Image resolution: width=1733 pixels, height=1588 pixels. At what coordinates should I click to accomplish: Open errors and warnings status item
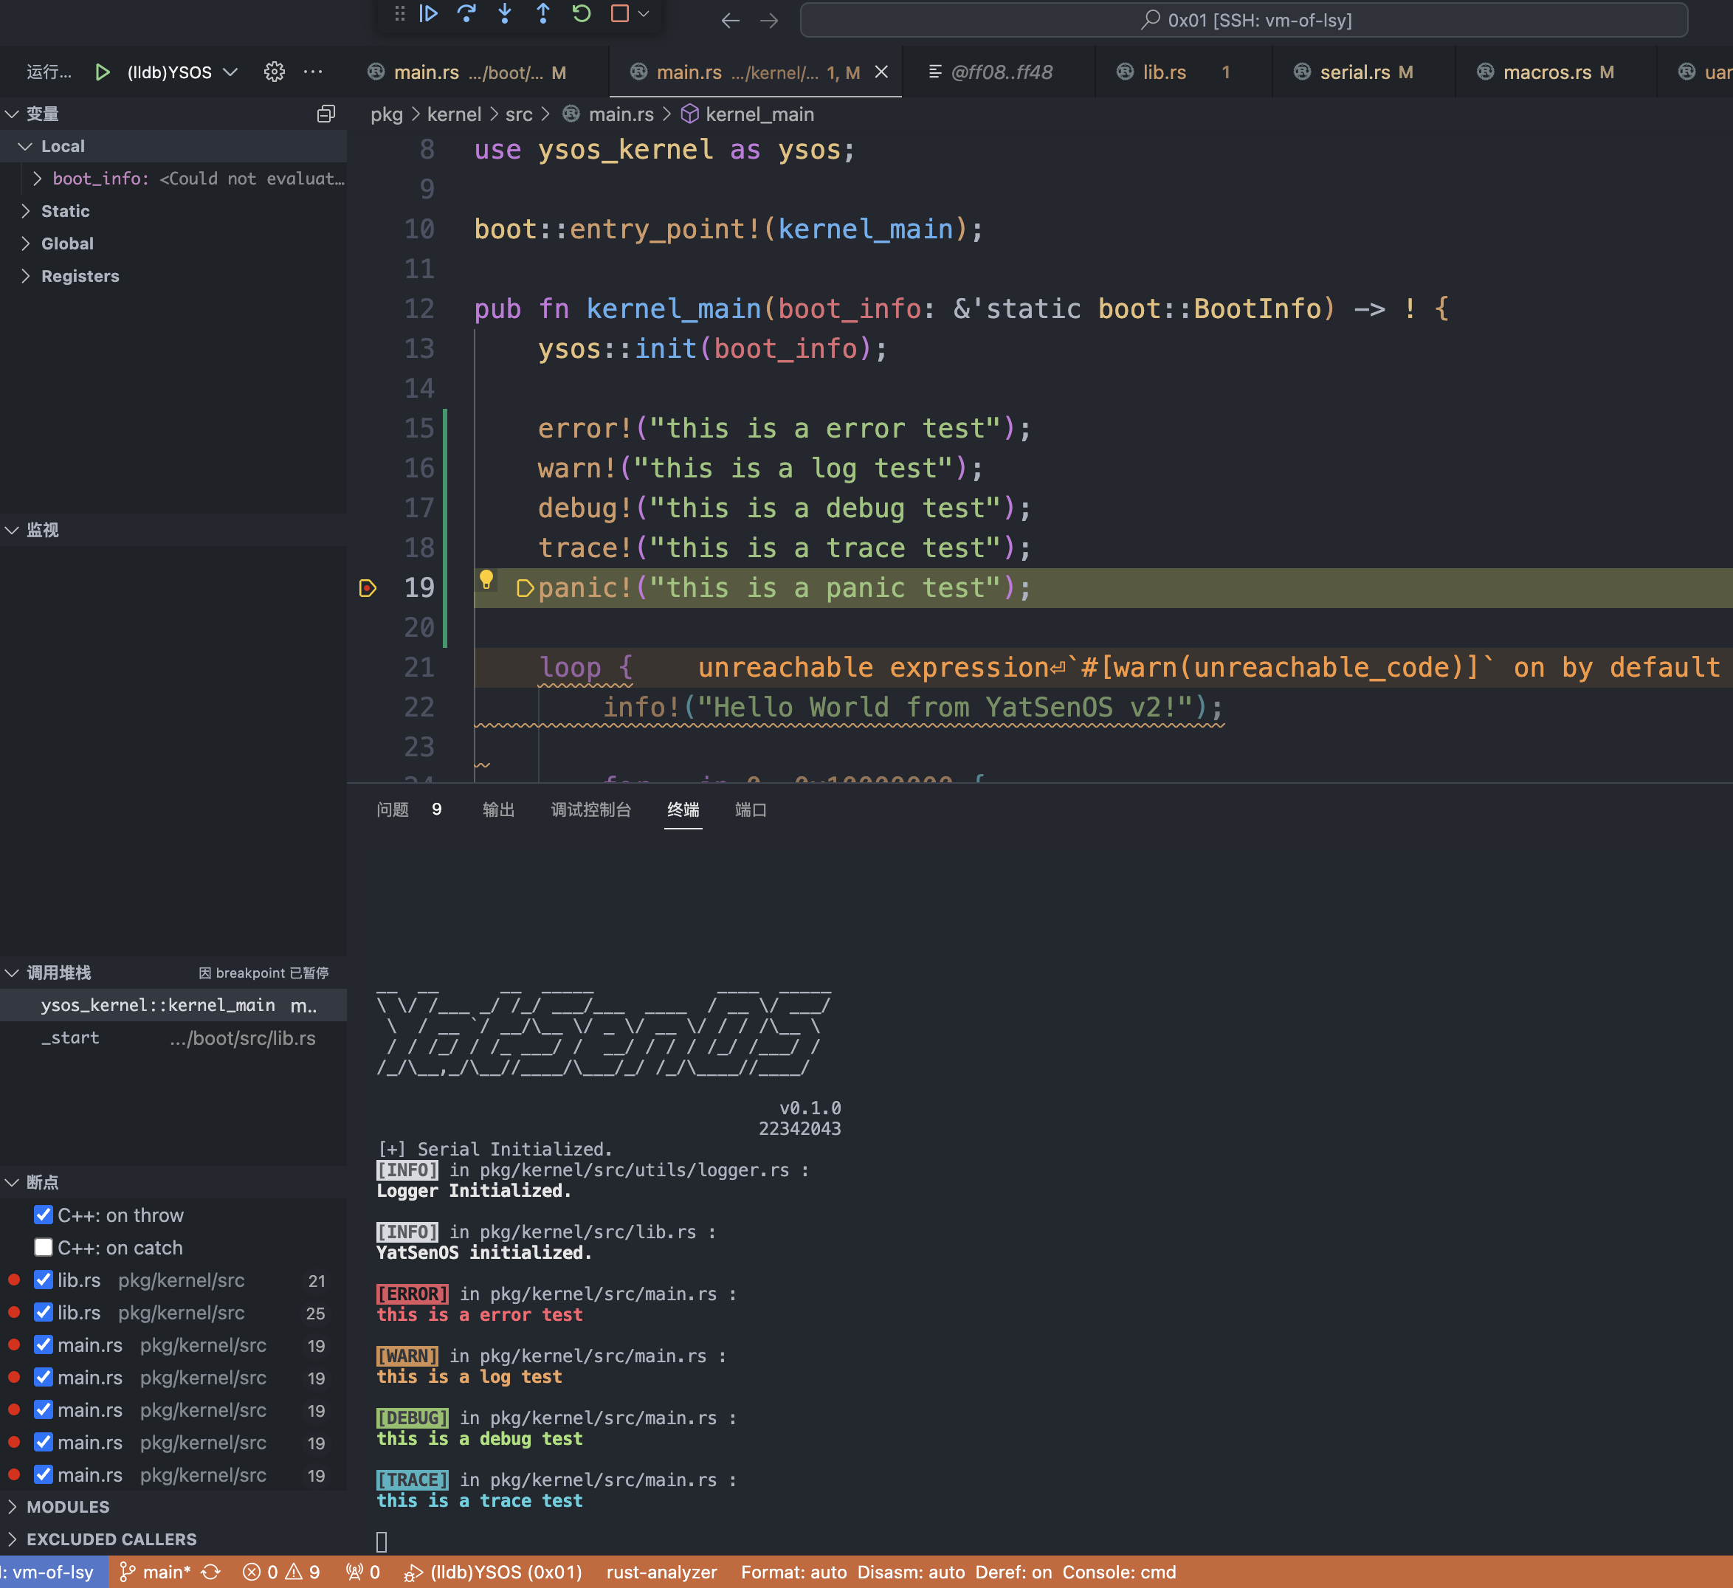click(281, 1572)
